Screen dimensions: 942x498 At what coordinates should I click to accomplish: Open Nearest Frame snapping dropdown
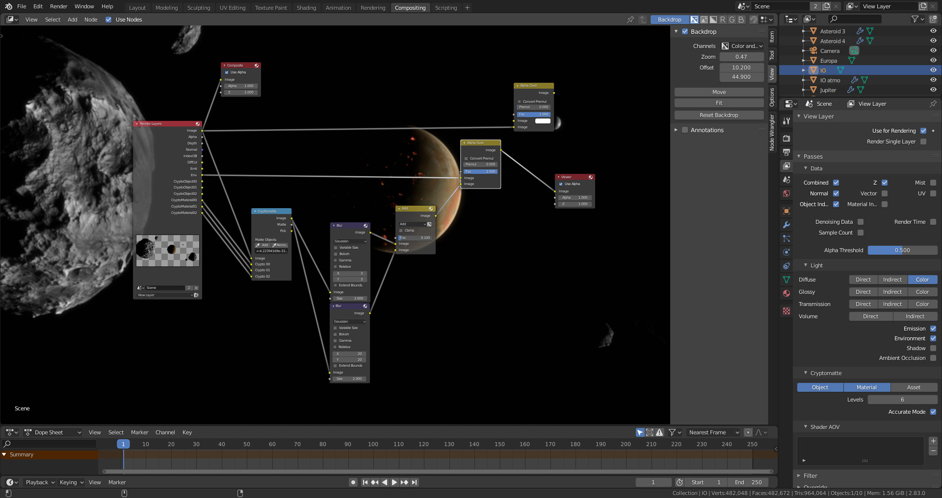[x=713, y=432]
